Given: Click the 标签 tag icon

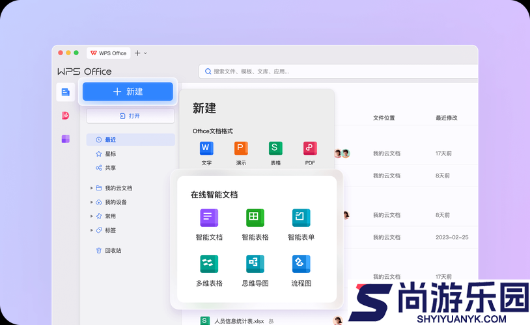Looking at the screenshot, I should 99,230.
